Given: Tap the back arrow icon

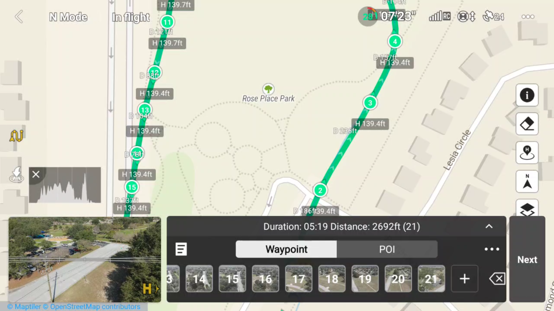Looking at the screenshot, I should 19,17.
